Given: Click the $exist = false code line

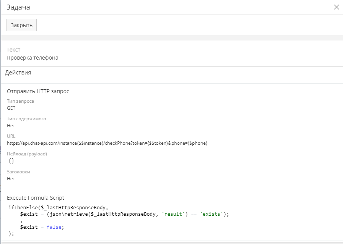Looking at the screenshot, I should [42, 227].
